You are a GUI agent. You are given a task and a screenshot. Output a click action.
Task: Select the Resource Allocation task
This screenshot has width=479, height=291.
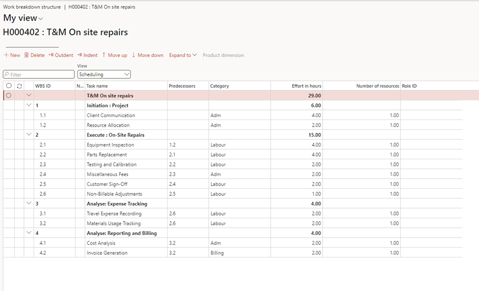coord(108,125)
